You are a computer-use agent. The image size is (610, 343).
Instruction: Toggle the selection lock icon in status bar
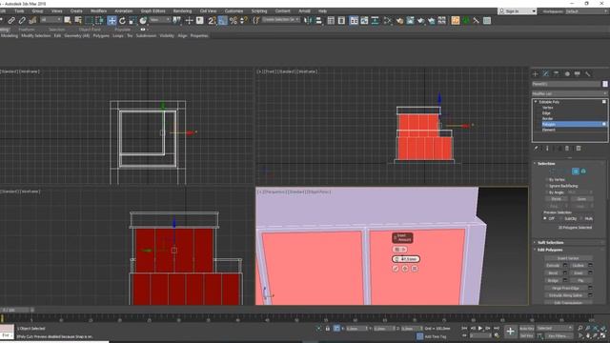click(328, 329)
